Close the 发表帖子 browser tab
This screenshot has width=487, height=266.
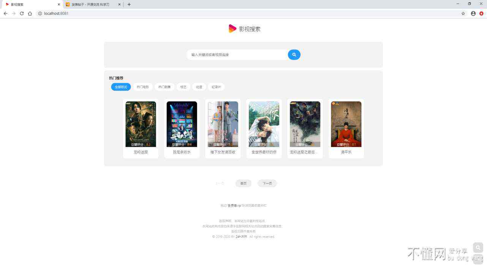119,5
